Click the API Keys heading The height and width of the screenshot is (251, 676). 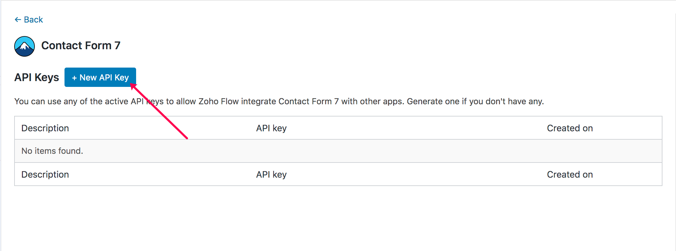tap(36, 78)
